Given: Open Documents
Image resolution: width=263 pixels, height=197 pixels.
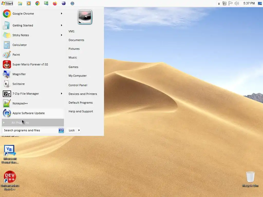Looking at the screenshot, I should tap(76, 40).
